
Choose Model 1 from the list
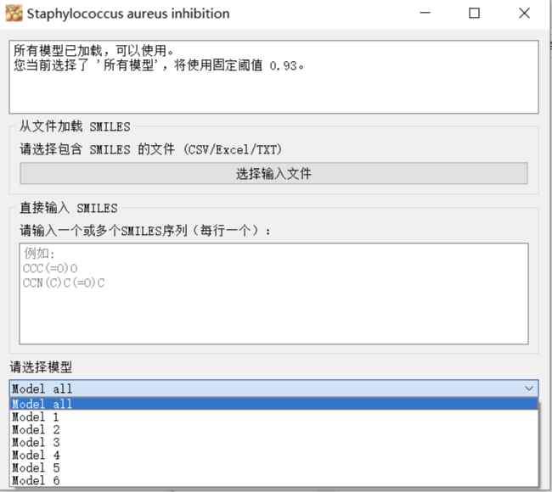pos(273,417)
